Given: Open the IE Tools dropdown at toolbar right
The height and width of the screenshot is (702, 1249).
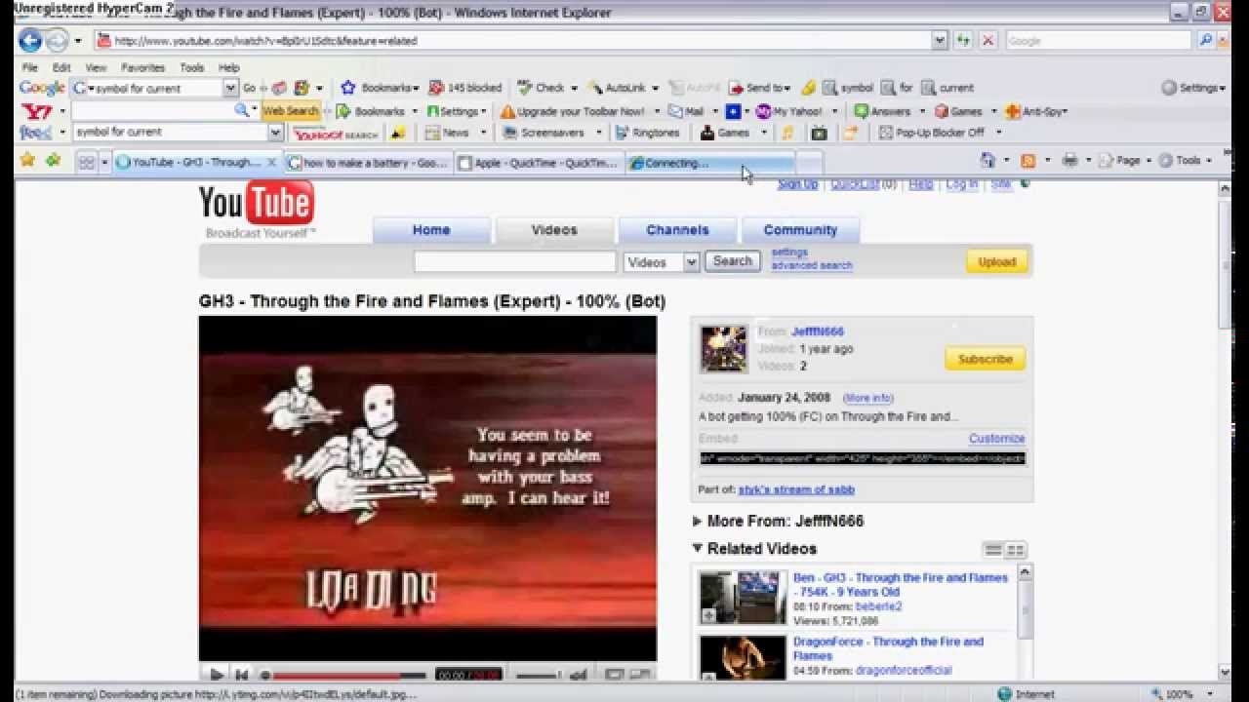Looking at the screenshot, I should pyautogui.click(x=1187, y=161).
